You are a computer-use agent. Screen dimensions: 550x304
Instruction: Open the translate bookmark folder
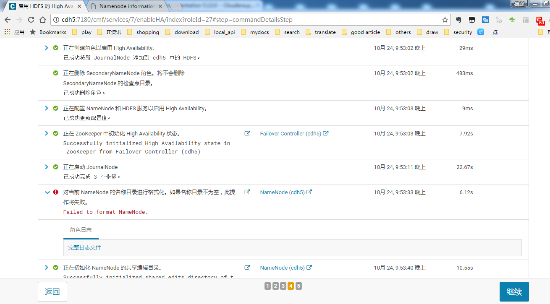pos(321,32)
